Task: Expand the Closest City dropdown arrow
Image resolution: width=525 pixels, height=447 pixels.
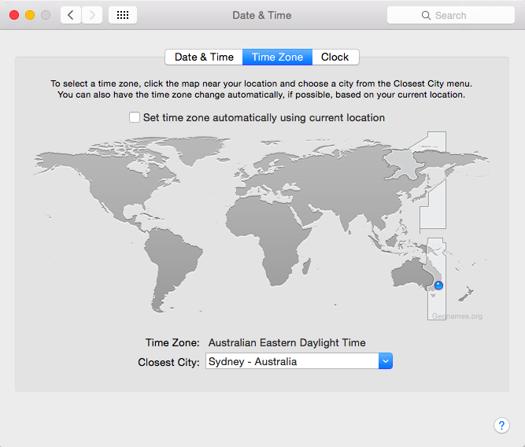Action: tap(385, 361)
